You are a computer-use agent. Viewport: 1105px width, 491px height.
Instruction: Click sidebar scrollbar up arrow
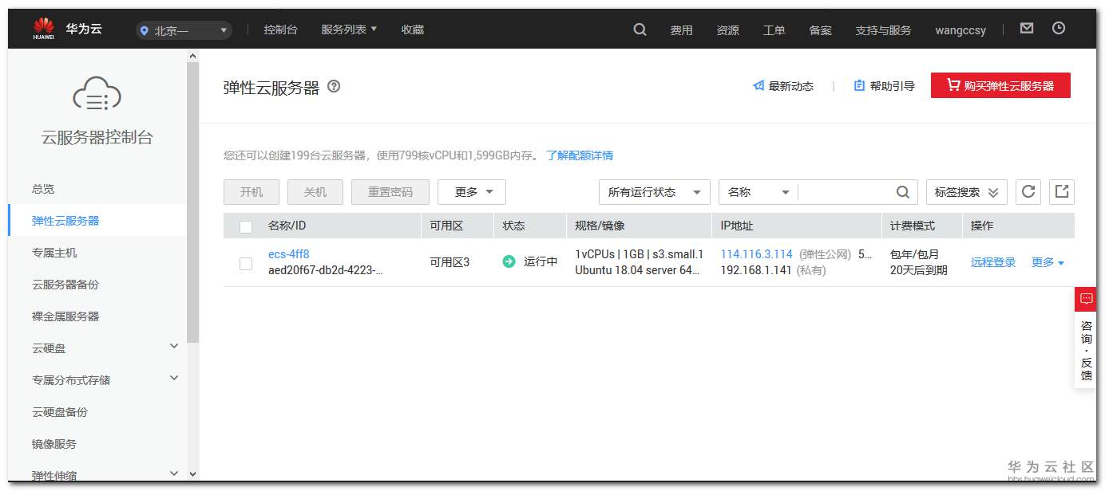click(192, 56)
